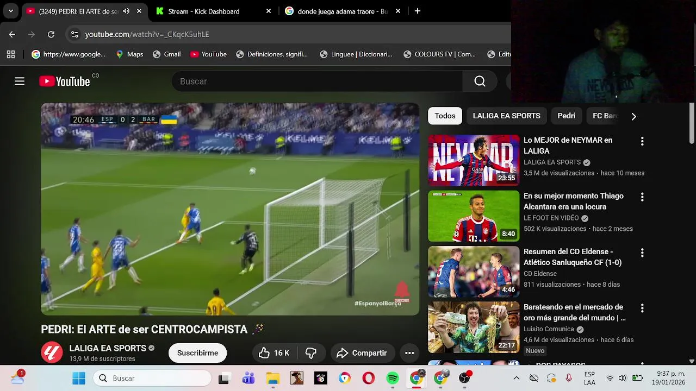This screenshot has width=696, height=391.
Task: Dislike the video with the thumbs-down button
Action: [310, 353]
